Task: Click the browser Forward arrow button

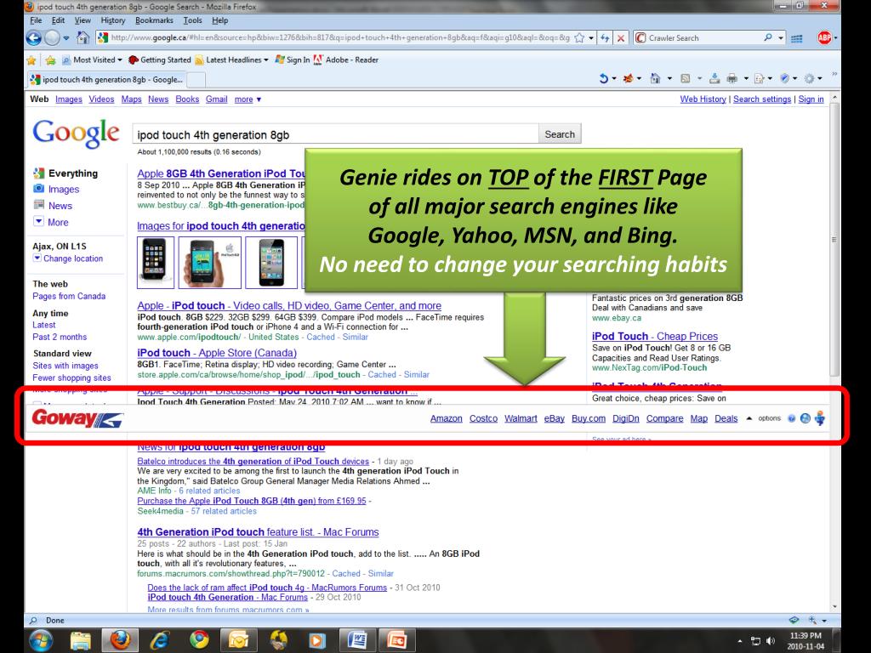Action: [x=52, y=37]
